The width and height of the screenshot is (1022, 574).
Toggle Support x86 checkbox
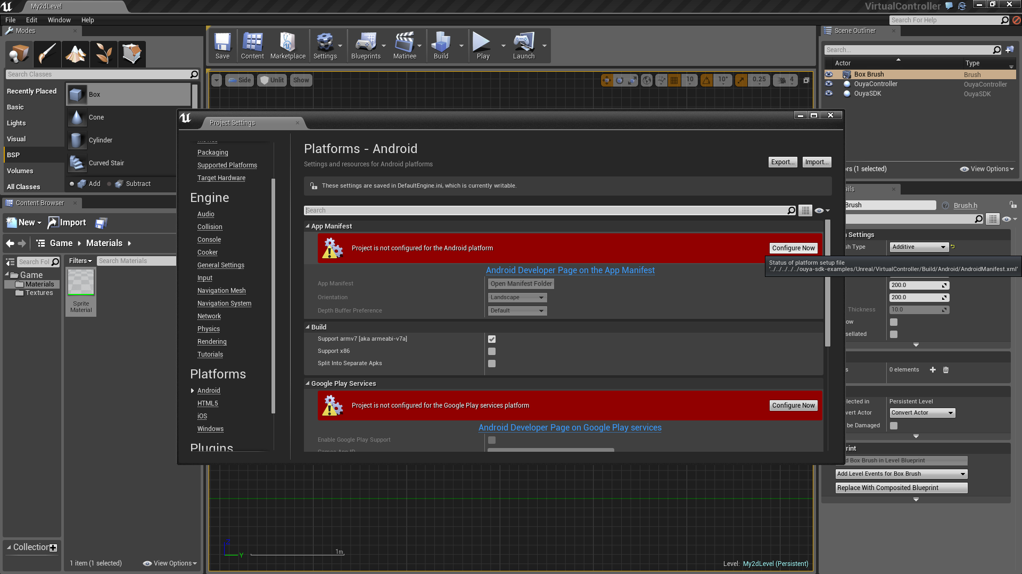pos(492,351)
